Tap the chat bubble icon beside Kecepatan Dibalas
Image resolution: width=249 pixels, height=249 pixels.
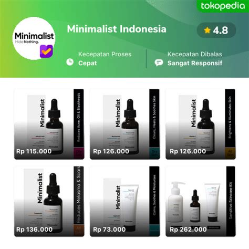coord(159,63)
